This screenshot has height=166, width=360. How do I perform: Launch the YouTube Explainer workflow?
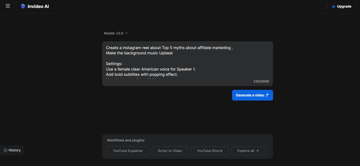pyautogui.click(x=128, y=151)
